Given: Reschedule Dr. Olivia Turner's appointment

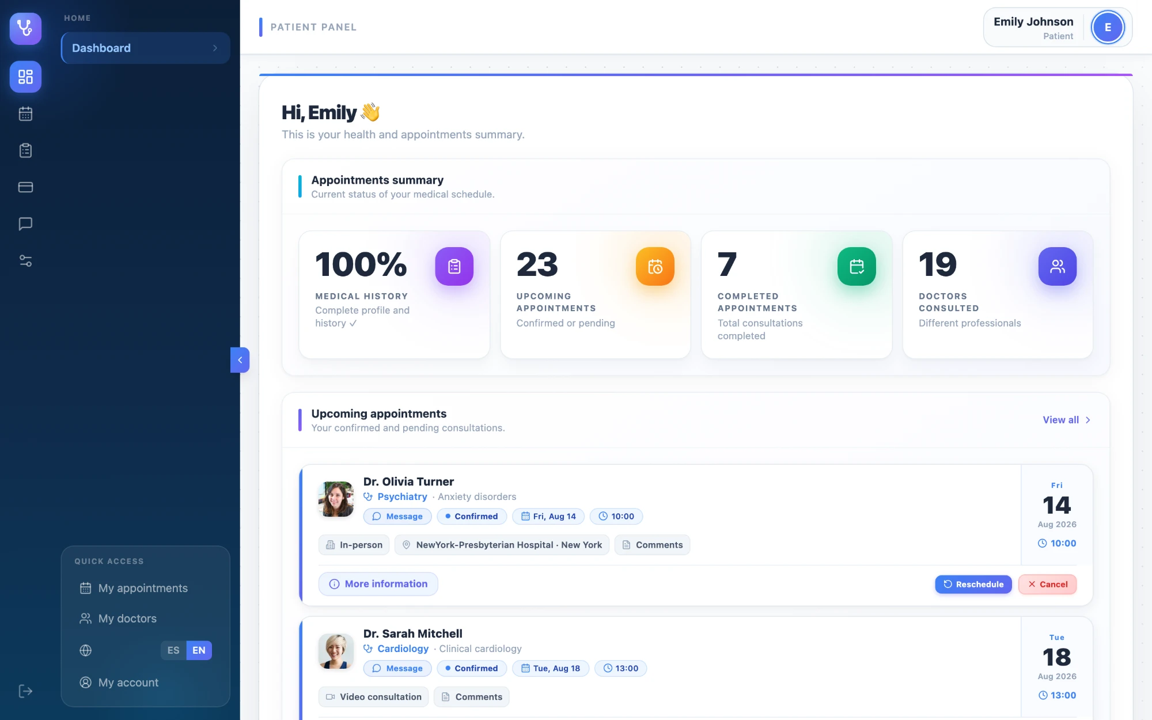Looking at the screenshot, I should tap(973, 584).
